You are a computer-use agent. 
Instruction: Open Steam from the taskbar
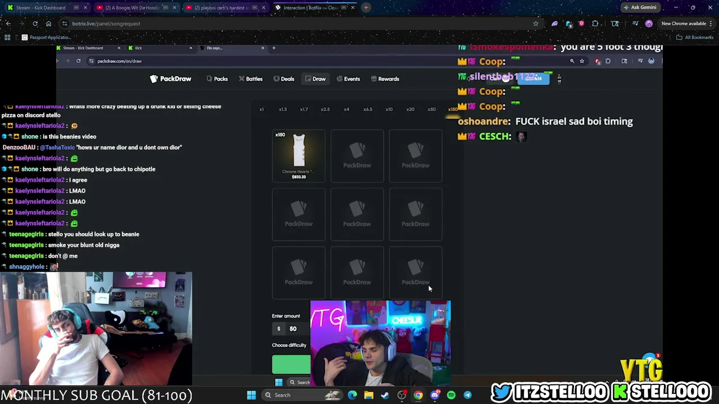click(385, 395)
